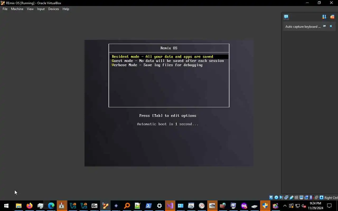Click the greyed mouse integration indicator
The height and width of the screenshot is (211, 338).
point(316,198)
